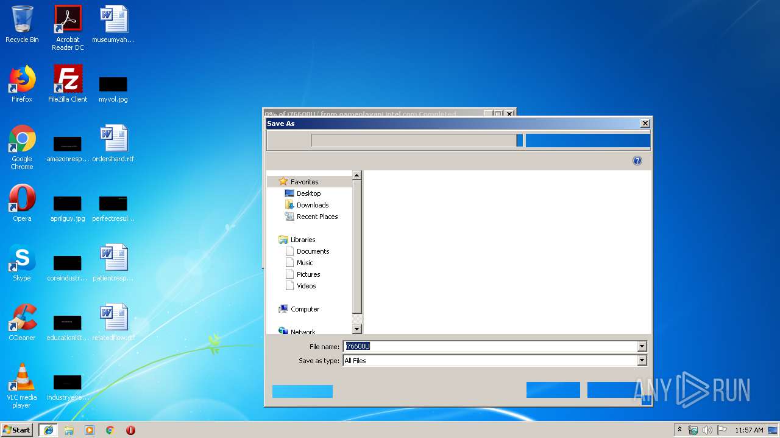
Task: Click the Chrome taskbar icon
Action: 110,430
